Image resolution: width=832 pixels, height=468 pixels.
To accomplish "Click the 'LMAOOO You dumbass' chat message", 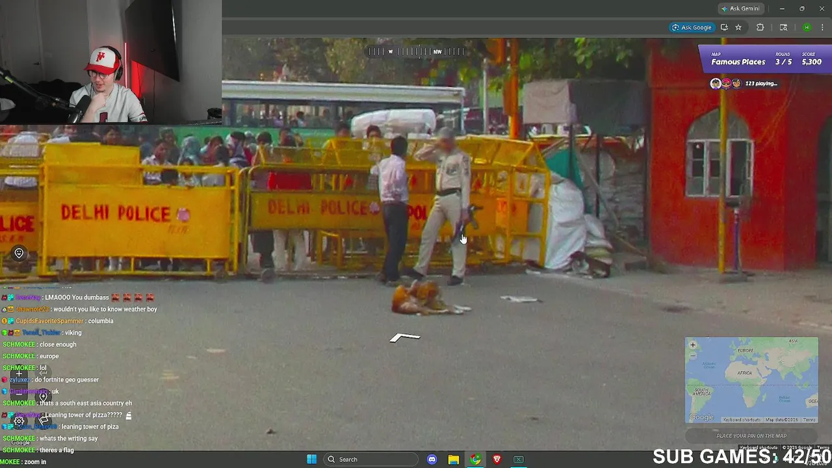I will tap(77, 298).
